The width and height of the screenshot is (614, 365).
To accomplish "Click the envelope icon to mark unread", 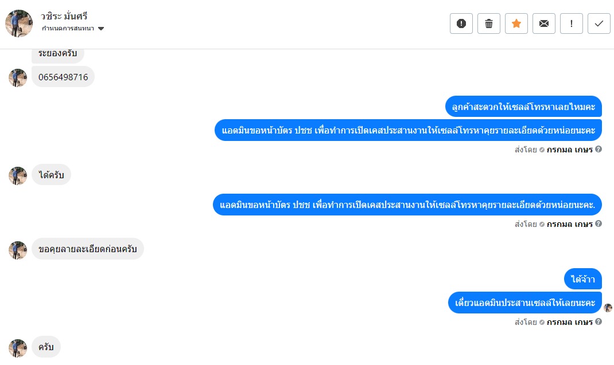I will point(543,23).
